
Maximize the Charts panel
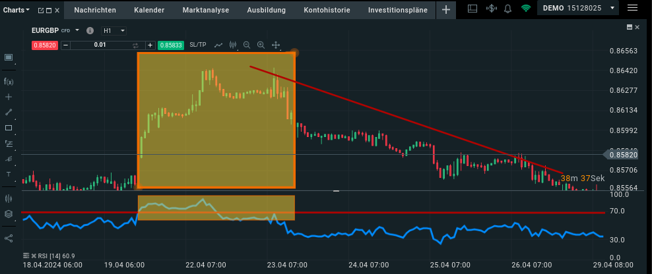[x=49, y=10]
